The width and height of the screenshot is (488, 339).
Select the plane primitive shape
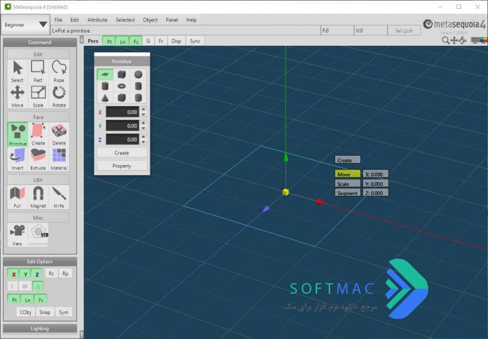[105, 75]
